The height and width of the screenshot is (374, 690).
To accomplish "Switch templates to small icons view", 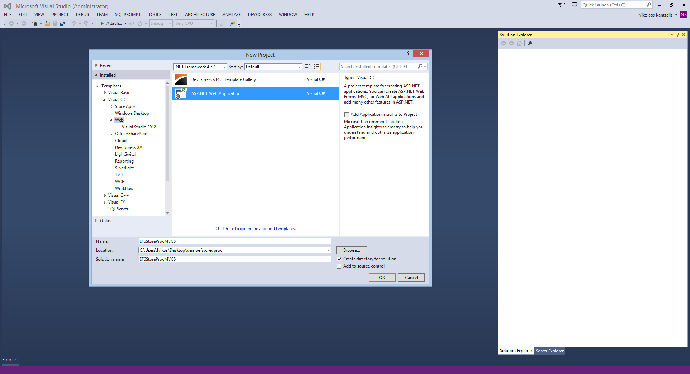I will 308,67.
